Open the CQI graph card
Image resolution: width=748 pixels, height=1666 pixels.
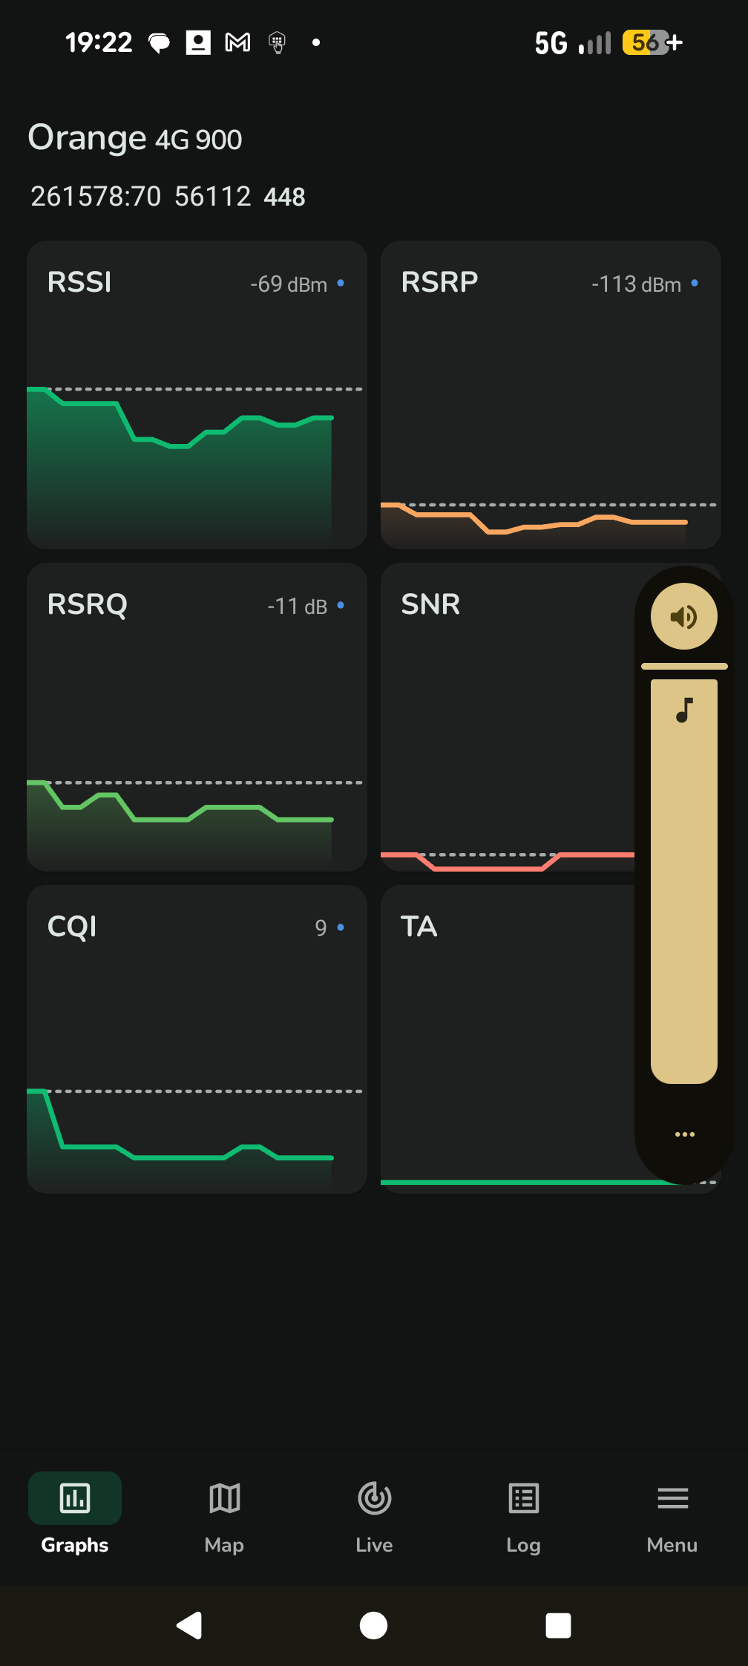click(197, 1039)
